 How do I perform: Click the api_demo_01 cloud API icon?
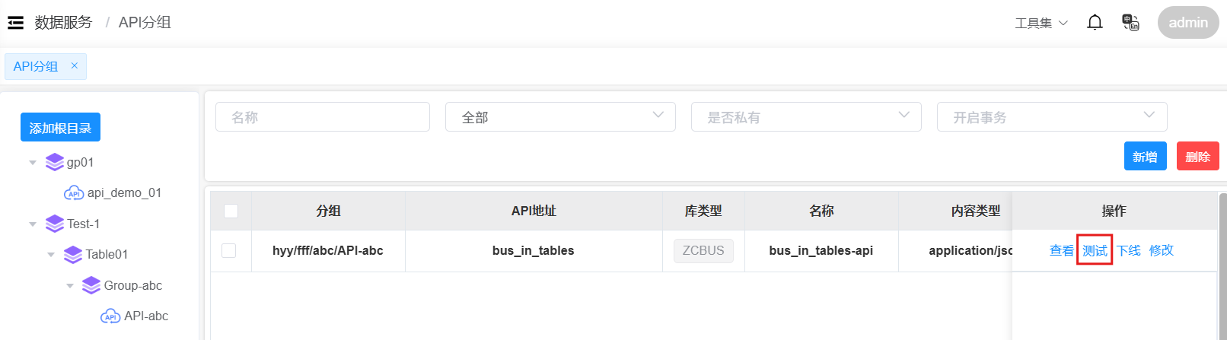[74, 193]
